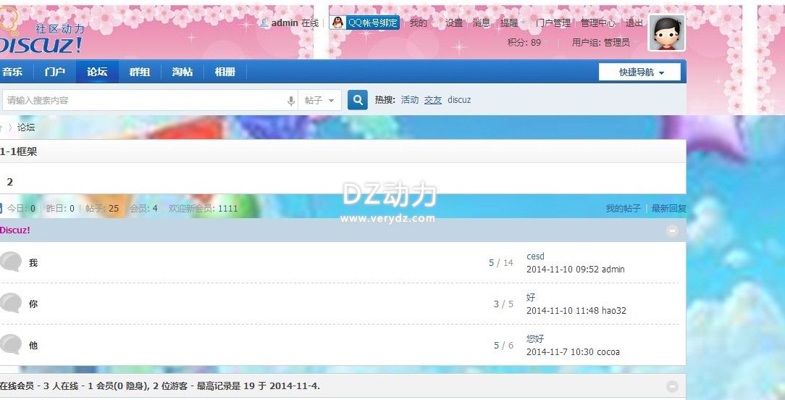Image resolution: width=785 pixels, height=400 pixels.
Task: Open the 相册 album navigation tab
Action: pos(224,72)
